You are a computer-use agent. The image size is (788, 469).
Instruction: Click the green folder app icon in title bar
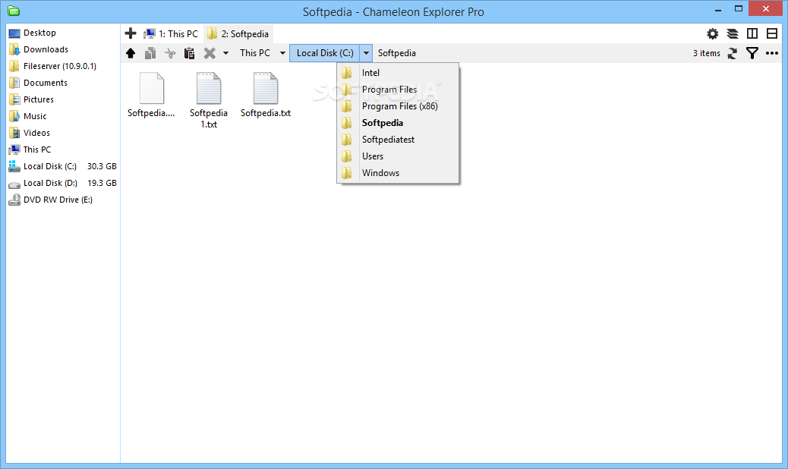coord(14,11)
